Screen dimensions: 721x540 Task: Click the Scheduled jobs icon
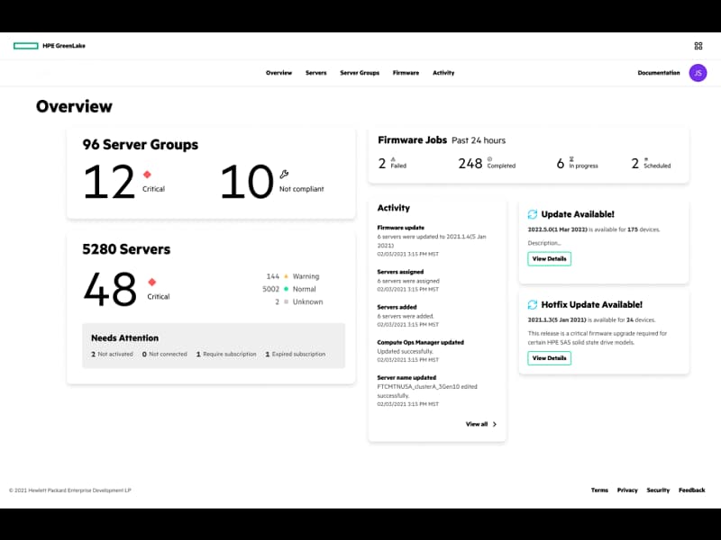[646, 159]
